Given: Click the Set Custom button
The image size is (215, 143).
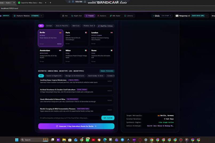Looking at the screenshot, I should pos(108,118).
